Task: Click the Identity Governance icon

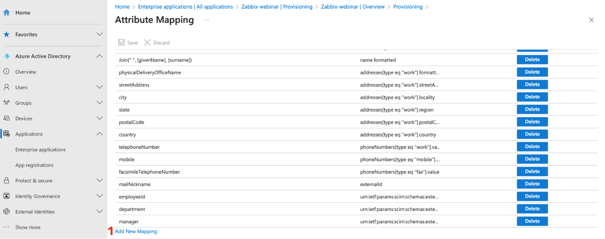Action: [7, 196]
